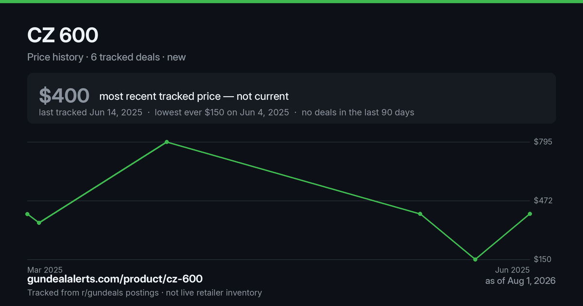This screenshot has height=306, width=583.
Task: Select the second data point near March
Action: [39, 223]
